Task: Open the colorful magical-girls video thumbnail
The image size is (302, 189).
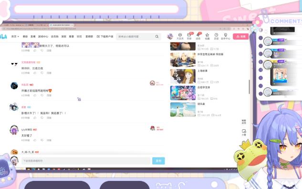Action: pos(183,93)
